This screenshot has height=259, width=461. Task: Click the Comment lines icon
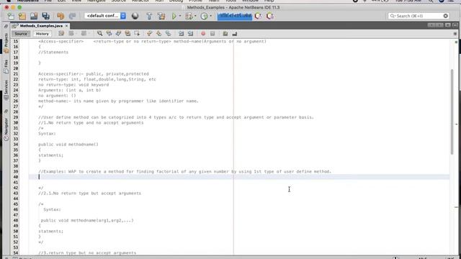tap(225, 34)
